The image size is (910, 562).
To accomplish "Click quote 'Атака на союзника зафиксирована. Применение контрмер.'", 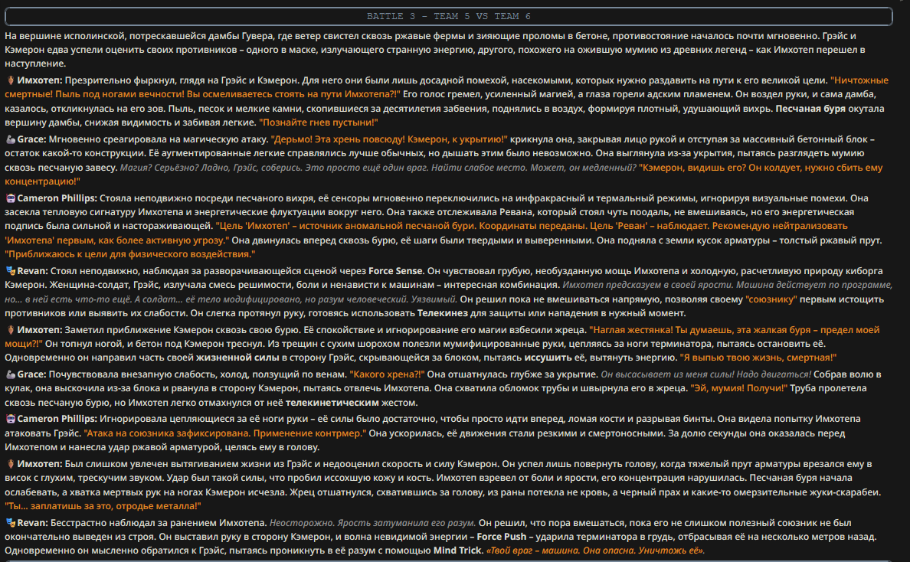I will point(225,433).
